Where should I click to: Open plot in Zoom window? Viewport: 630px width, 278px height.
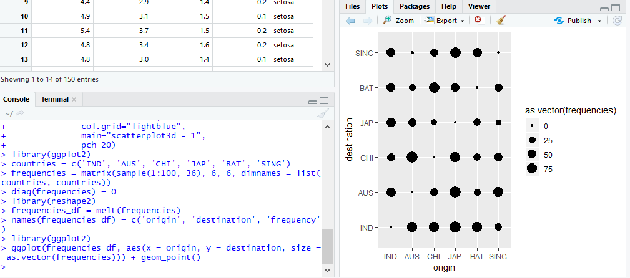[x=398, y=21]
